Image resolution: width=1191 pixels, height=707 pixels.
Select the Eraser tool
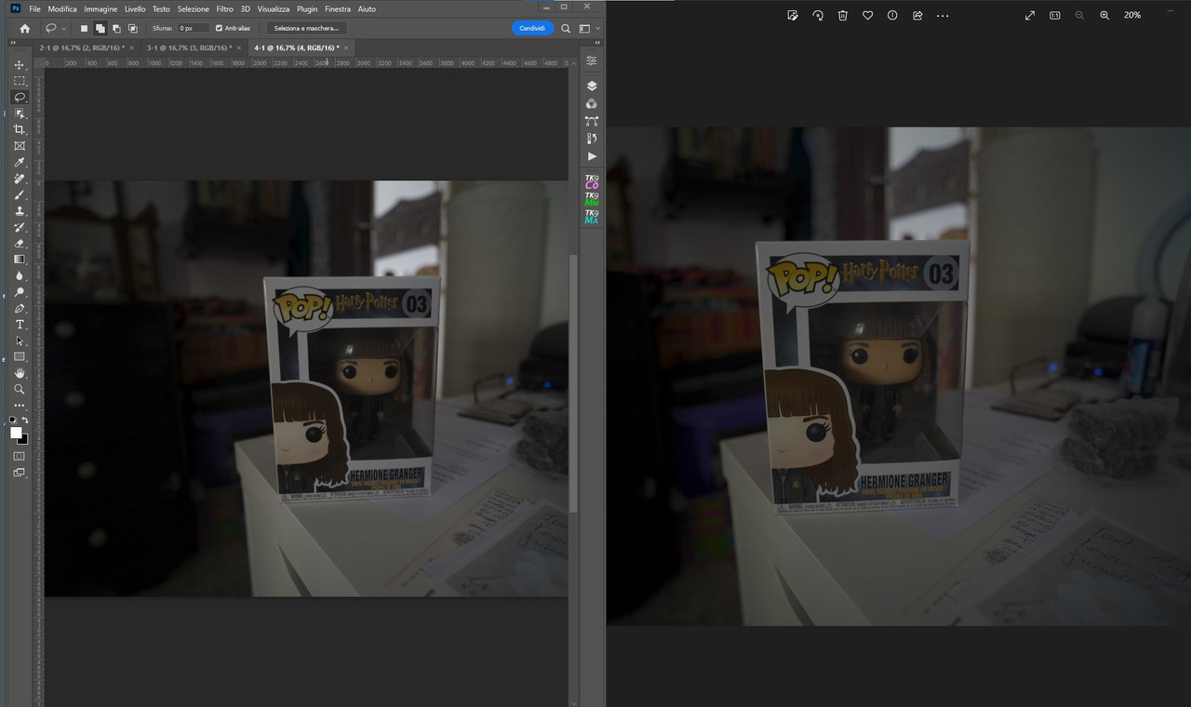[20, 243]
